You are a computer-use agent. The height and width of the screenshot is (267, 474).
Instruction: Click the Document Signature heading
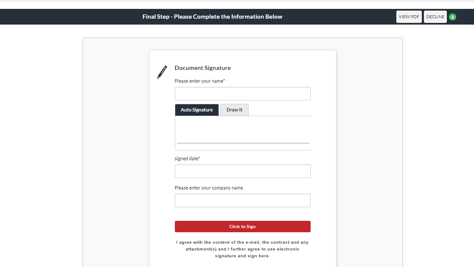(x=202, y=68)
